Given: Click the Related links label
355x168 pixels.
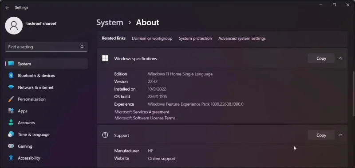Looking at the screenshot, I should point(114,38).
